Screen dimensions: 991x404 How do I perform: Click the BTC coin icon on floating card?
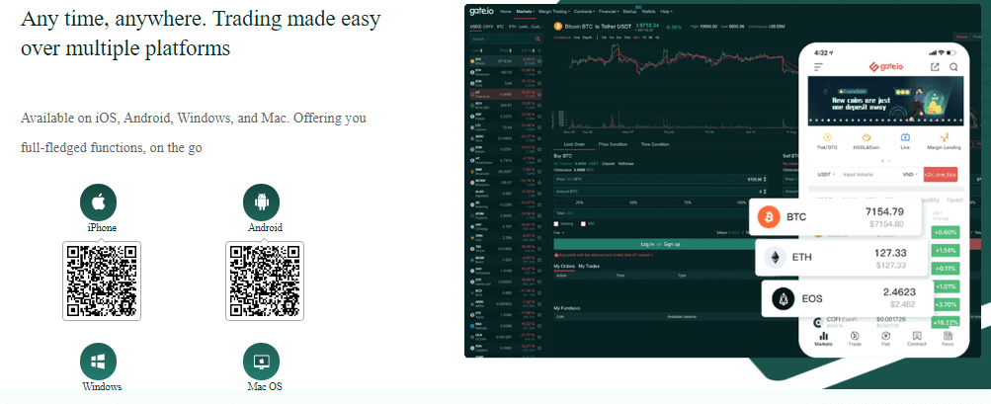[x=769, y=217]
